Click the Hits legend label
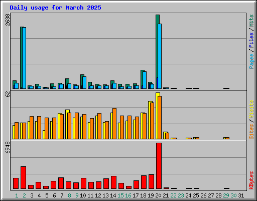Screen dimensions: 257x201 [251, 21]
